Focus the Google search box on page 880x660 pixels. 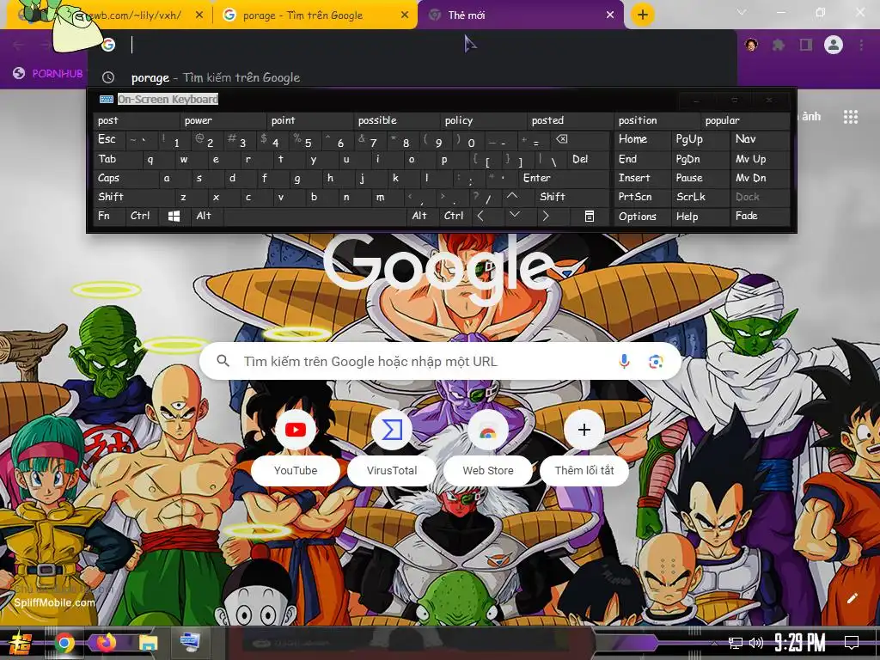pos(440,362)
